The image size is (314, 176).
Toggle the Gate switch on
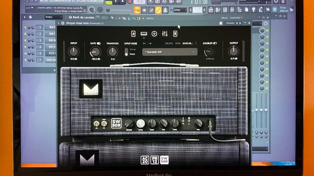point(99,43)
